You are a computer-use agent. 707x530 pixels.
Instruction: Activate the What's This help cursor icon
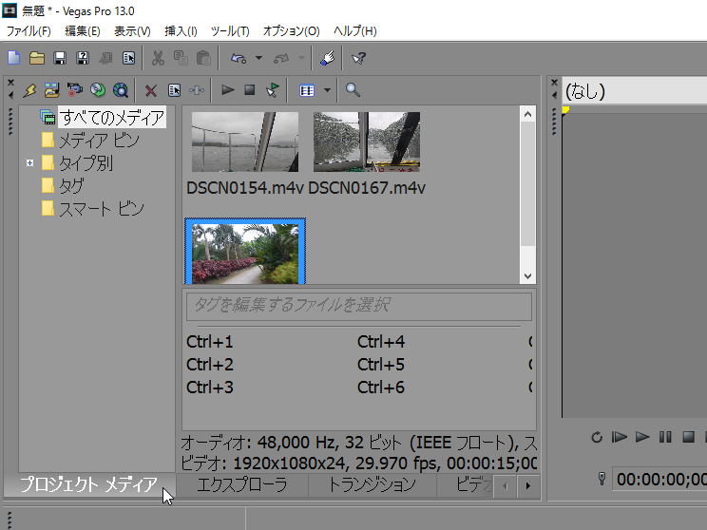click(x=358, y=58)
